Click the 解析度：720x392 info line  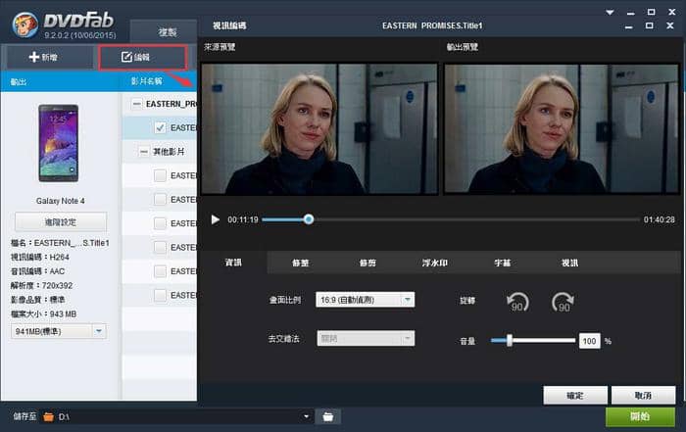tap(41, 285)
